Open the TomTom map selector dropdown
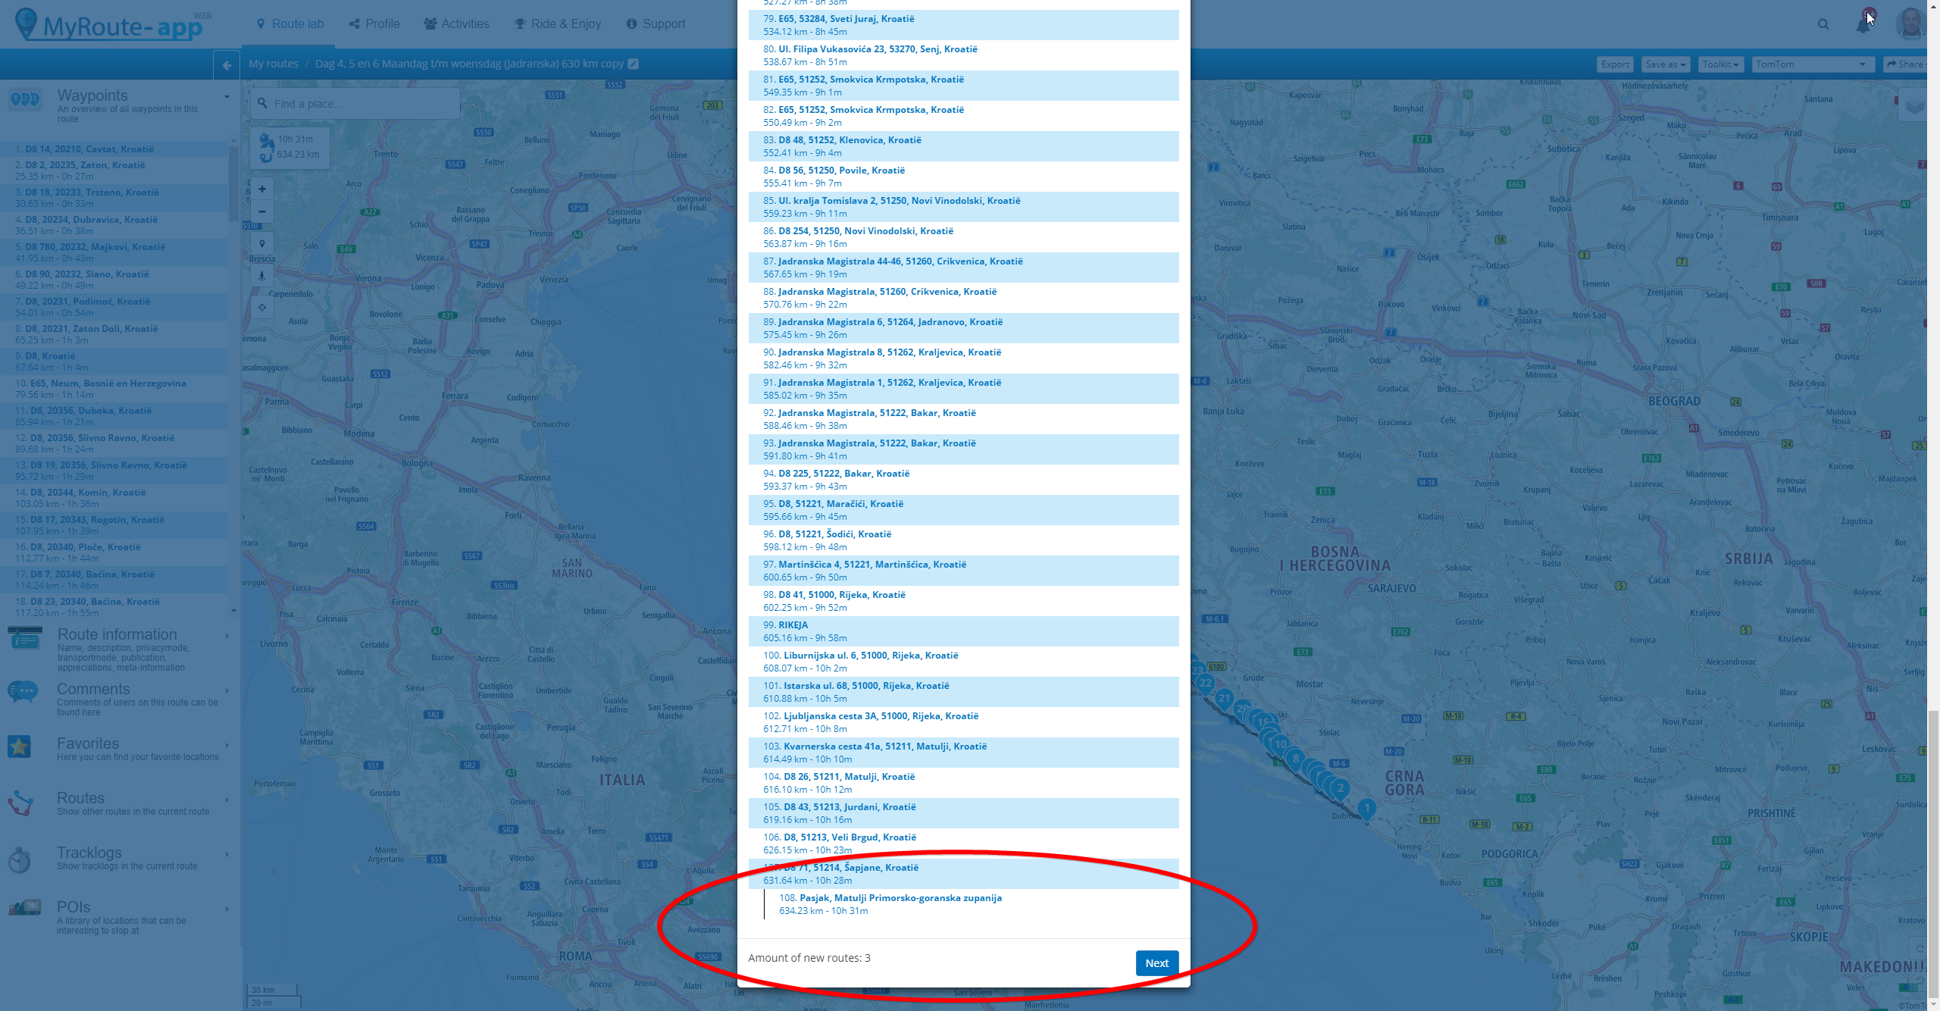Screen dimensions: 1940x1011 1813,64
